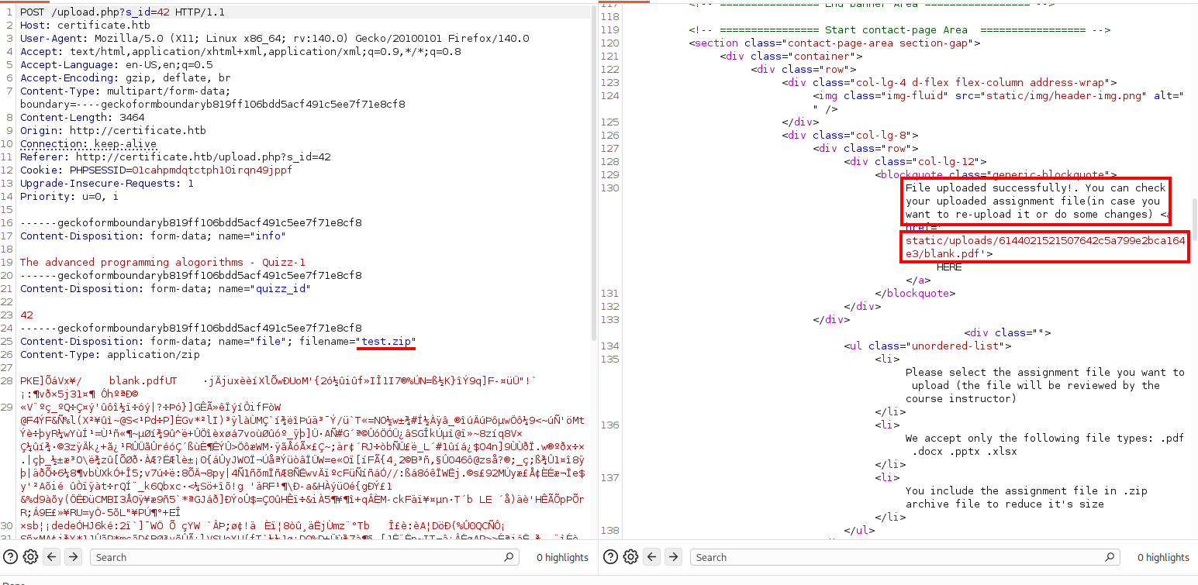Click request pane '0 highlights' label
The width and height of the screenshot is (1198, 585).
[x=562, y=557]
